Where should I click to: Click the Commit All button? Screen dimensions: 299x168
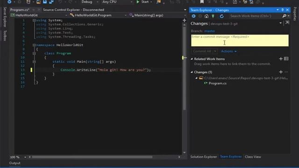tap(202, 51)
